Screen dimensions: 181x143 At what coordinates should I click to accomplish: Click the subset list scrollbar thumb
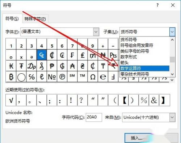(x=172, y=60)
